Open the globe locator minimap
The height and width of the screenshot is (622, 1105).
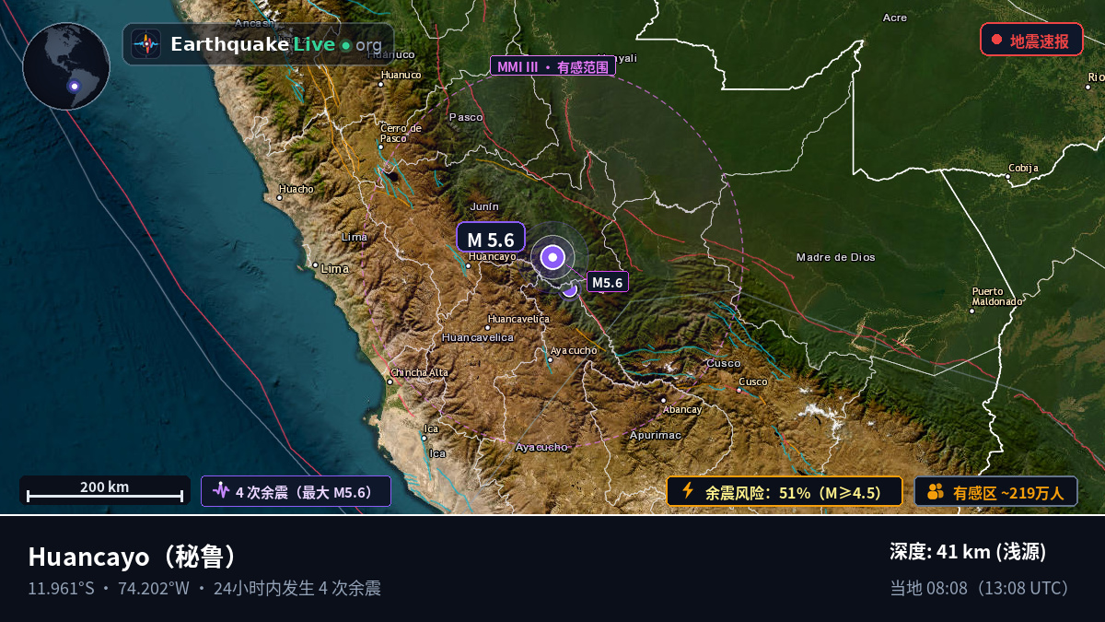point(66,66)
